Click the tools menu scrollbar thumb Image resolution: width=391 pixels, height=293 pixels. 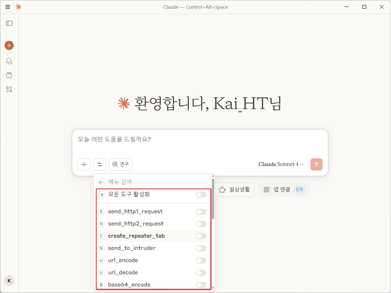click(x=213, y=199)
